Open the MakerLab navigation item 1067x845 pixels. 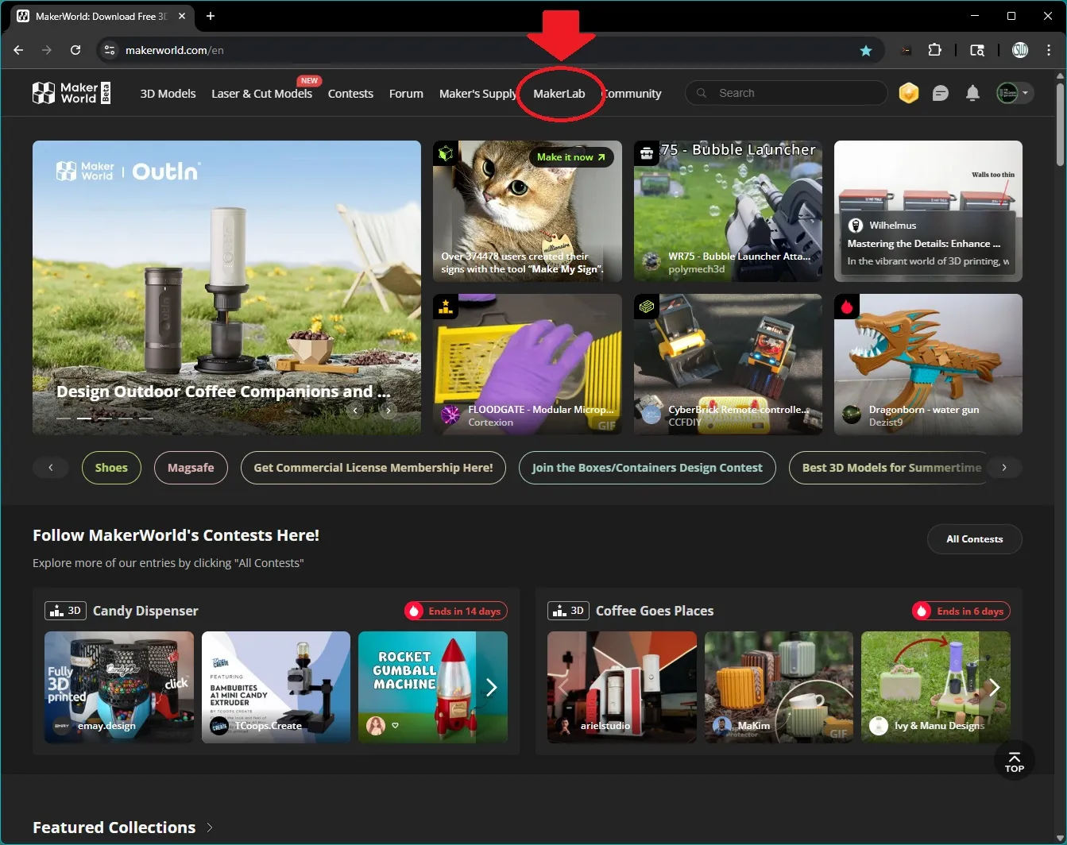559,94
